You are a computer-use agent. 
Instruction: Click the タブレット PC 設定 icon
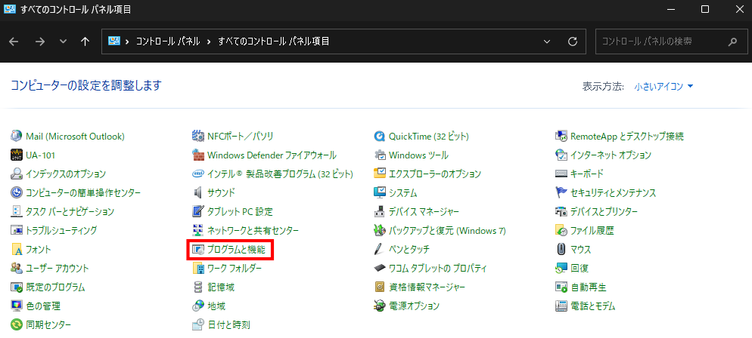(x=198, y=211)
